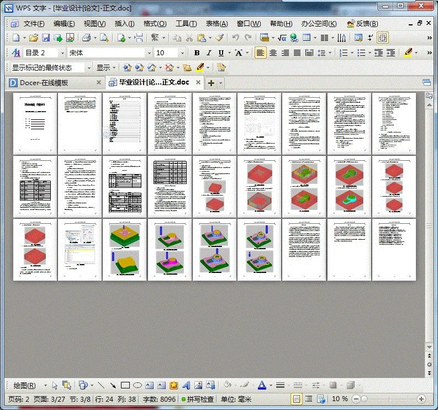Close the Docer-在线模板 tab
This screenshot has height=410, width=438.
(99, 82)
